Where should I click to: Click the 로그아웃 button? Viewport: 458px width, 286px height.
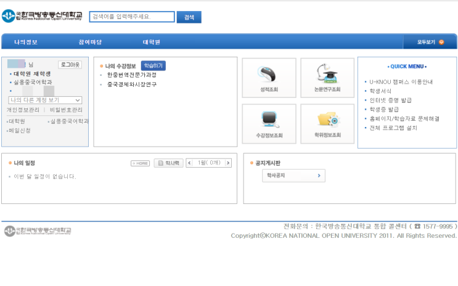point(70,65)
